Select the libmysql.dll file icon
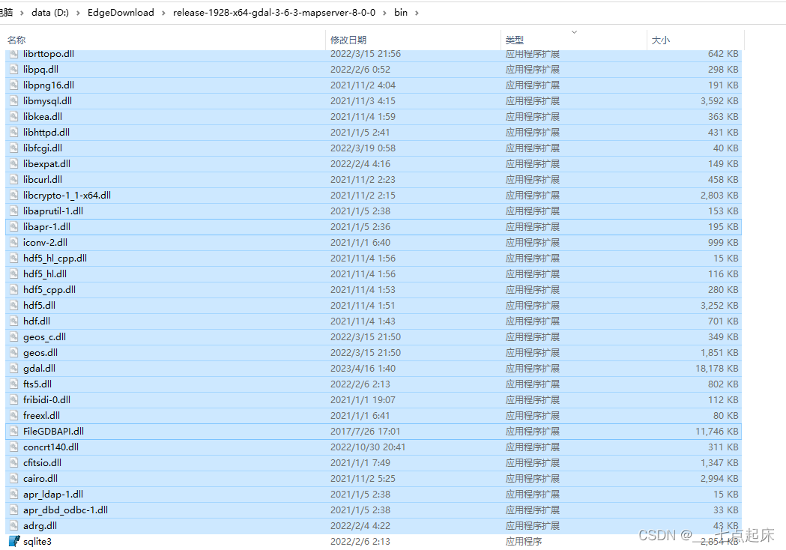This screenshot has height=550, width=786. coord(13,100)
